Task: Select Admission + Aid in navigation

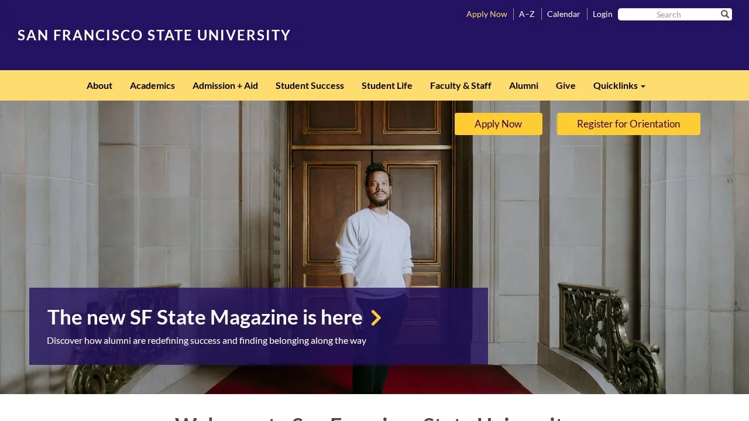Action: 225,85
